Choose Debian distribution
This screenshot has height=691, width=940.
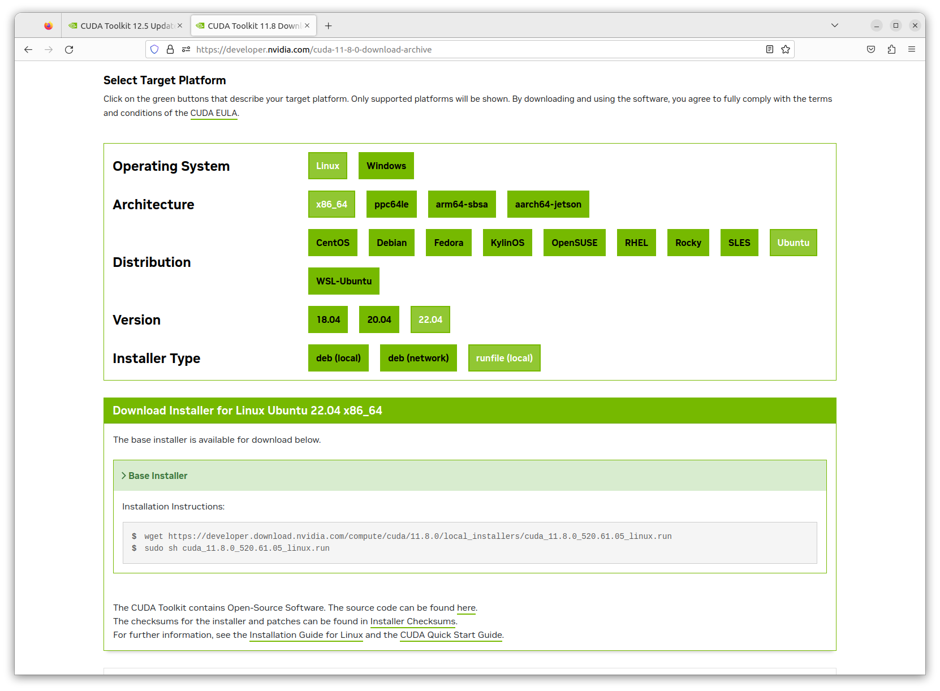(x=391, y=243)
